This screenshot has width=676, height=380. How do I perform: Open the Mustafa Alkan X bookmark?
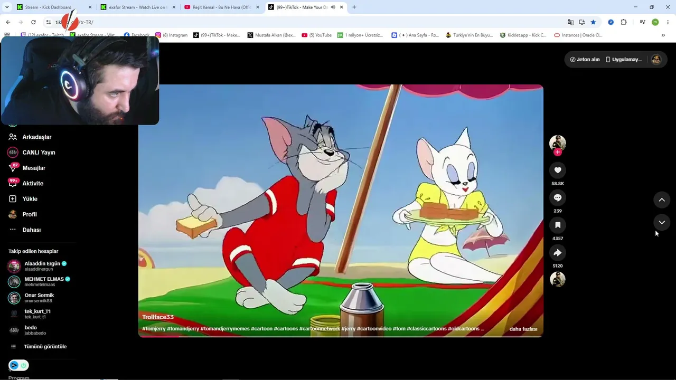[271, 35]
